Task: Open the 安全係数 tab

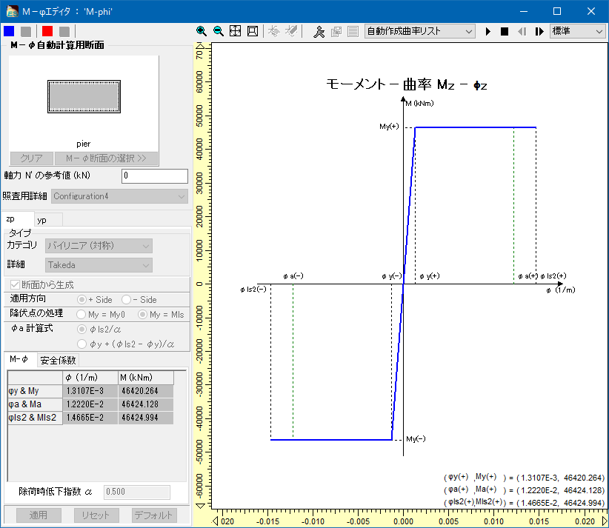Action: [x=58, y=360]
